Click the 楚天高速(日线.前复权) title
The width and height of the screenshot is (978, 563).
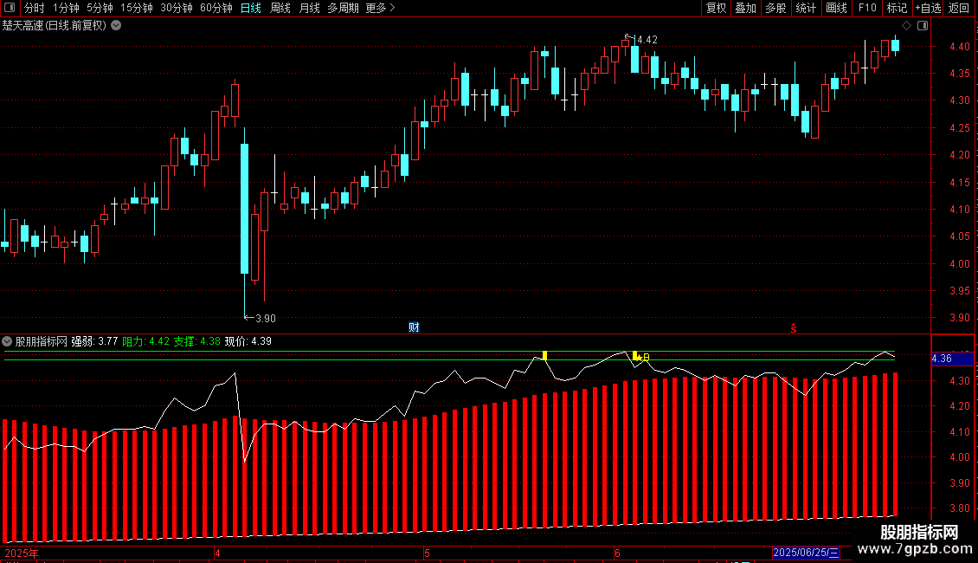[x=55, y=26]
